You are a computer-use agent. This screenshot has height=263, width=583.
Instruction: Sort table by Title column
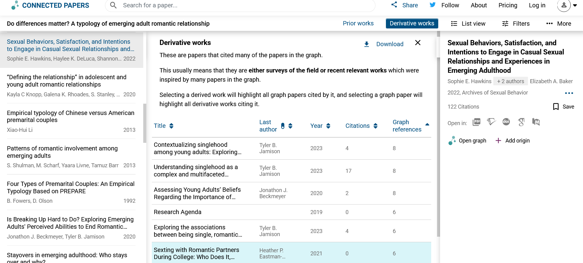point(171,126)
